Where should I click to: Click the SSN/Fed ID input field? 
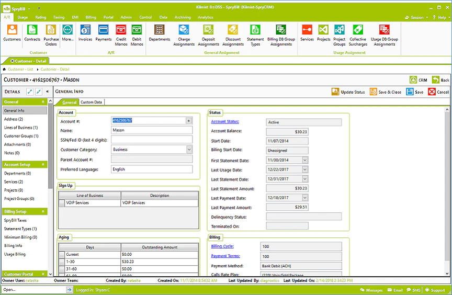point(152,140)
